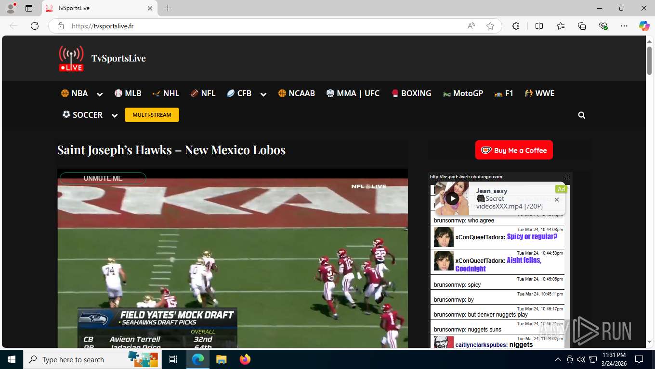Image resolution: width=655 pixels, height=369 pixels.
Task: Open a new browser tab
Action: coord(168,8)
